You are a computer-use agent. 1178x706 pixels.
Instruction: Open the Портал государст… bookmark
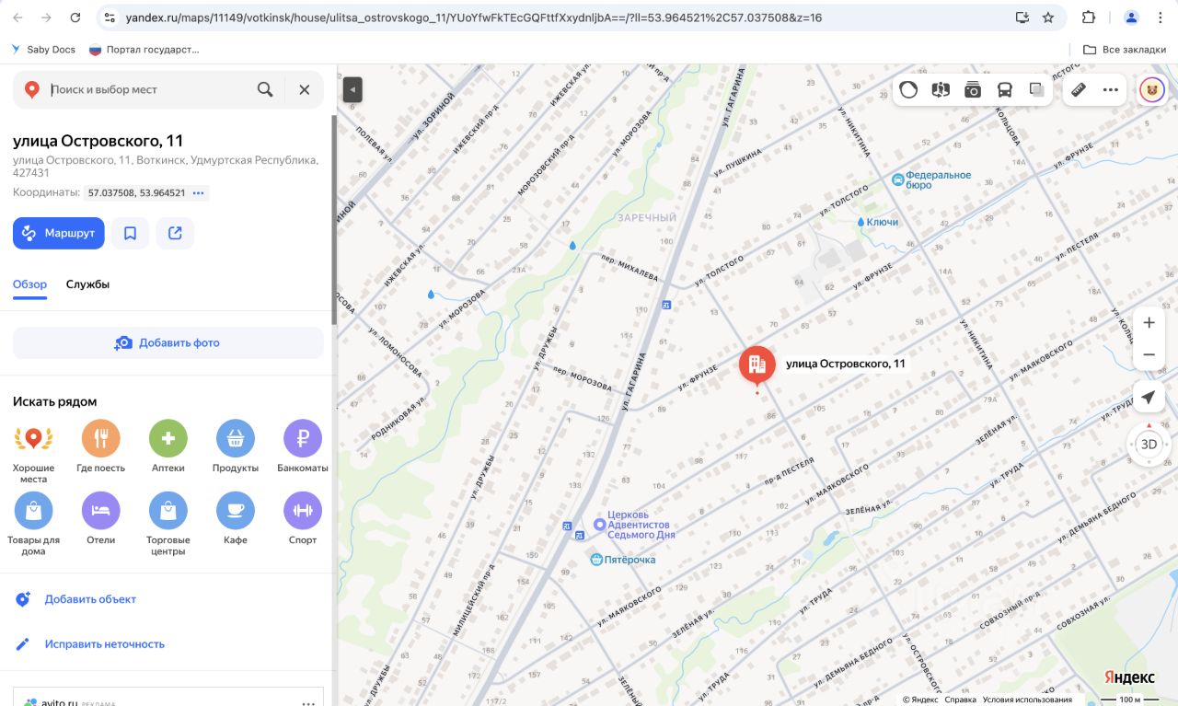pyautogui.click(x=144, y=50)
